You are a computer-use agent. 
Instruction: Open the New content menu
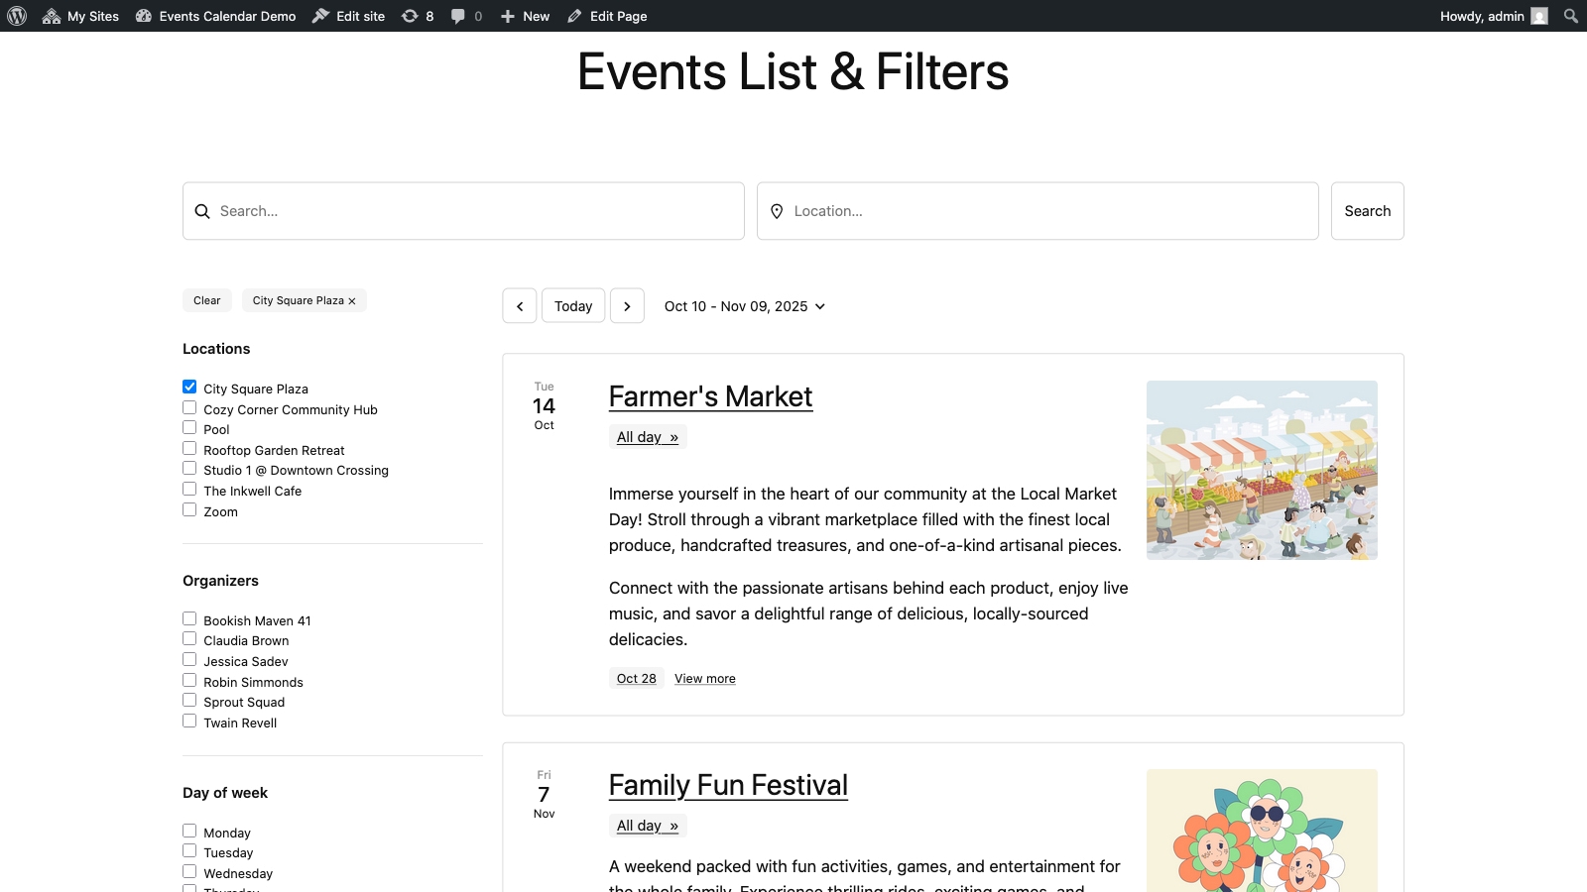(526, 16)
